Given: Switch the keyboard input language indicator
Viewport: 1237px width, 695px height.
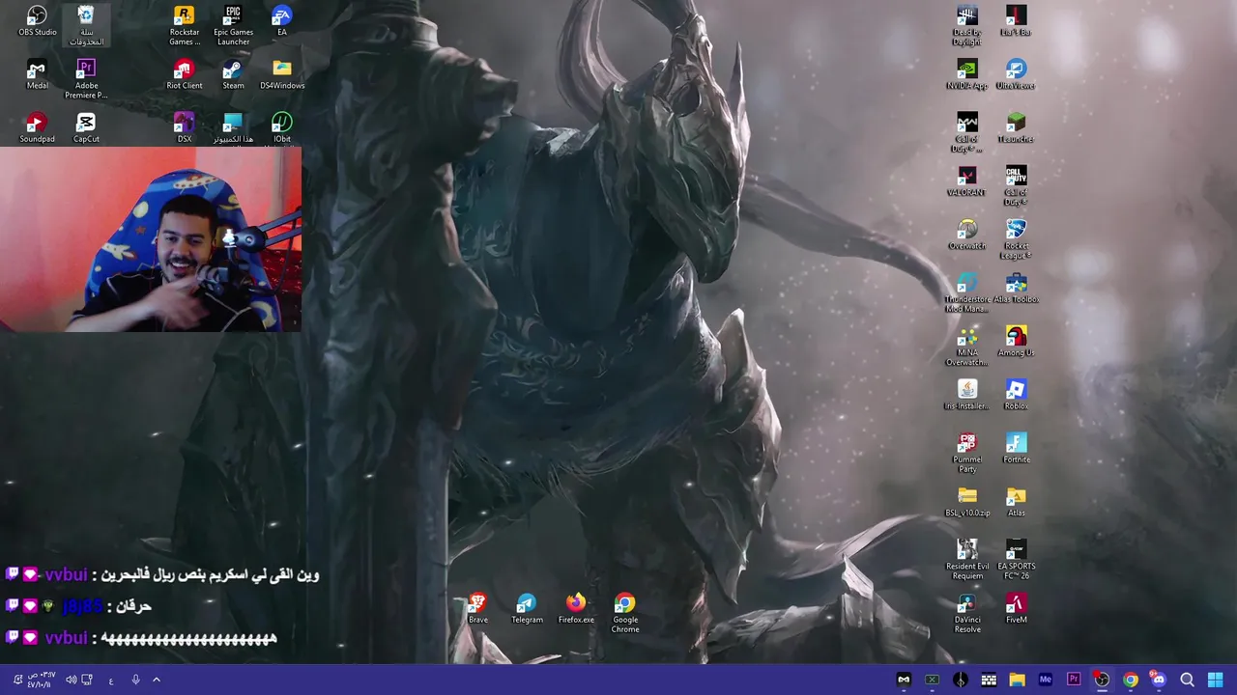Looking at the screenshot, I should [x=111, y=680].
